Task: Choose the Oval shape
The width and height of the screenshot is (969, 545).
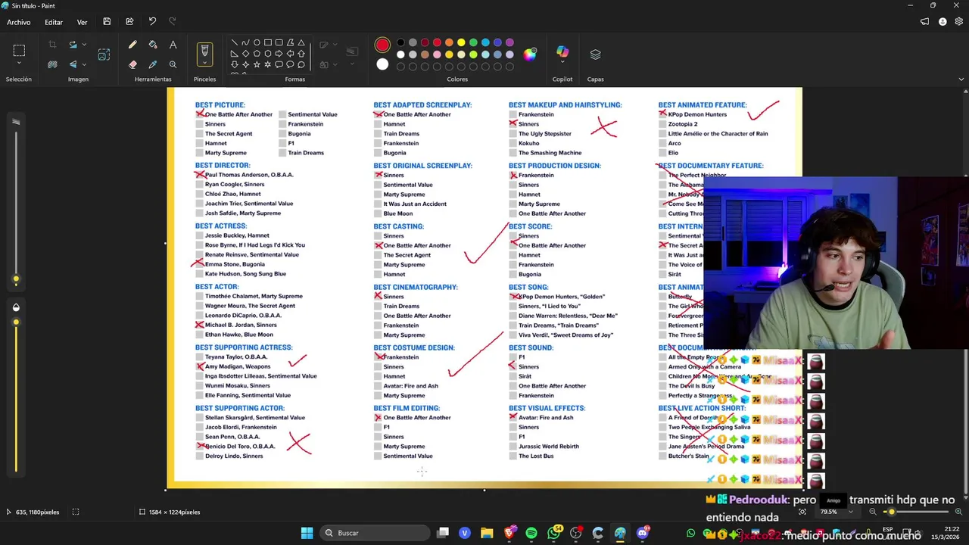Action: pos(257,42)
